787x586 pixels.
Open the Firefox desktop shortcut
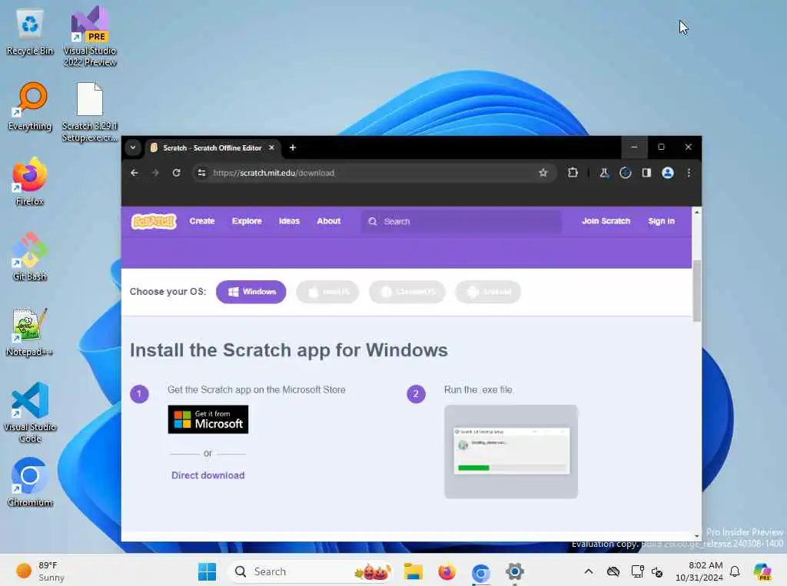point(30,181)
